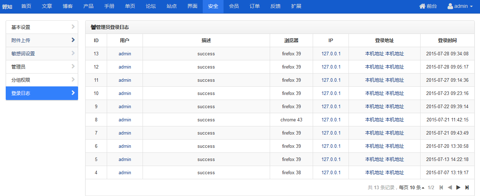Click the 扩展 navbar item
The image size is (480, 196).
pos(296,6)
